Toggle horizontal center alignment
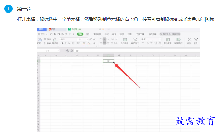218x132 pixels. 104,43
